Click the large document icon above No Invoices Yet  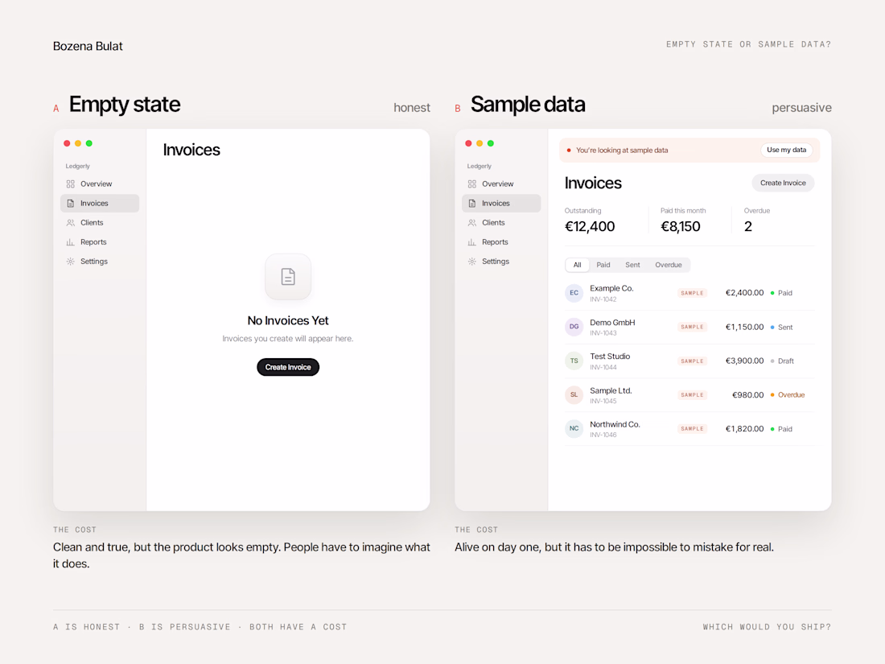tap(288, 277)
